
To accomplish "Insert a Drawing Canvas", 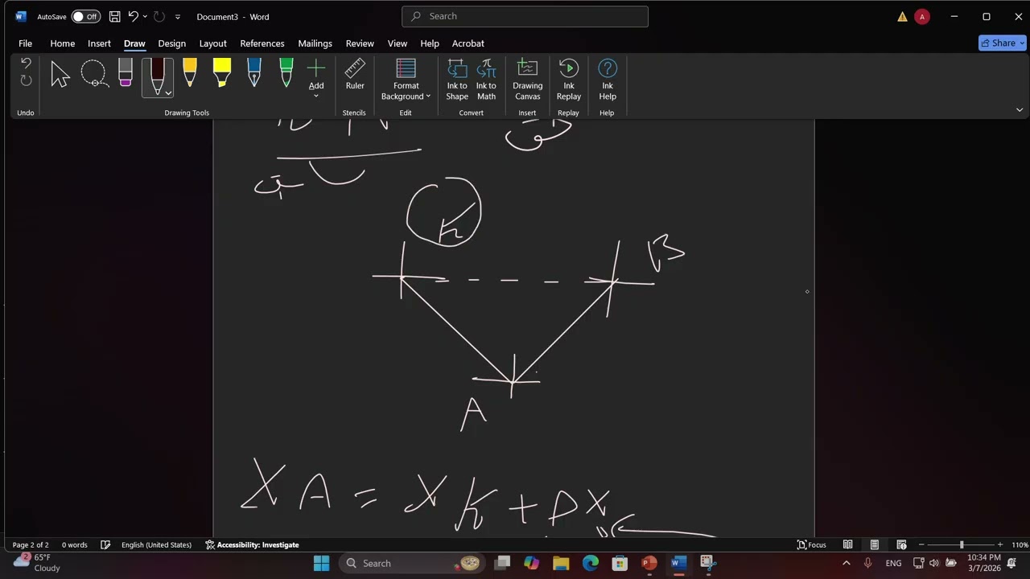I will (527, 80).
